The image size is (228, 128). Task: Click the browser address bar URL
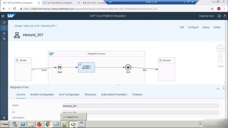(90, 9)
